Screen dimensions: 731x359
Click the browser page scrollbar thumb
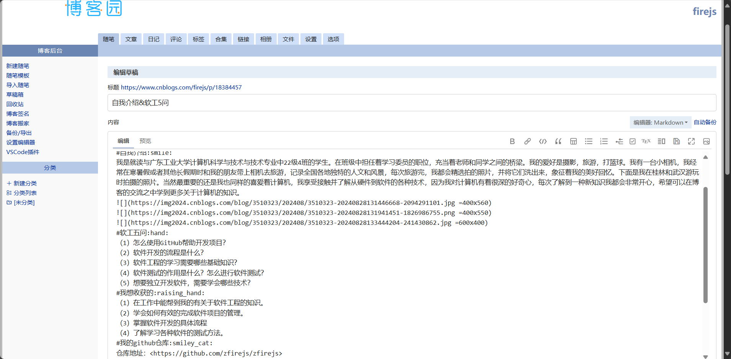[x=727, y=99]
